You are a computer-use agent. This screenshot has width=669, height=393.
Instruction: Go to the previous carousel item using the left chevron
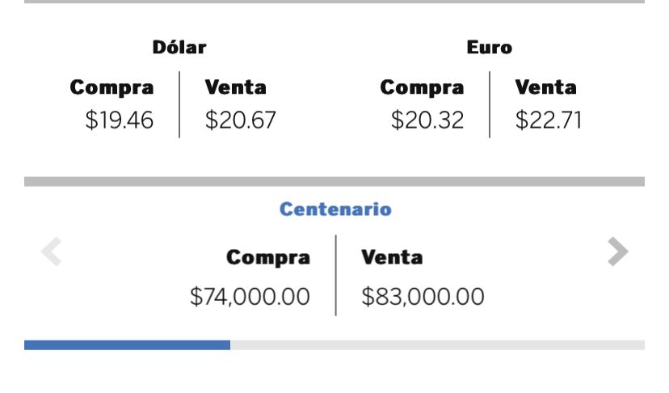51,251
